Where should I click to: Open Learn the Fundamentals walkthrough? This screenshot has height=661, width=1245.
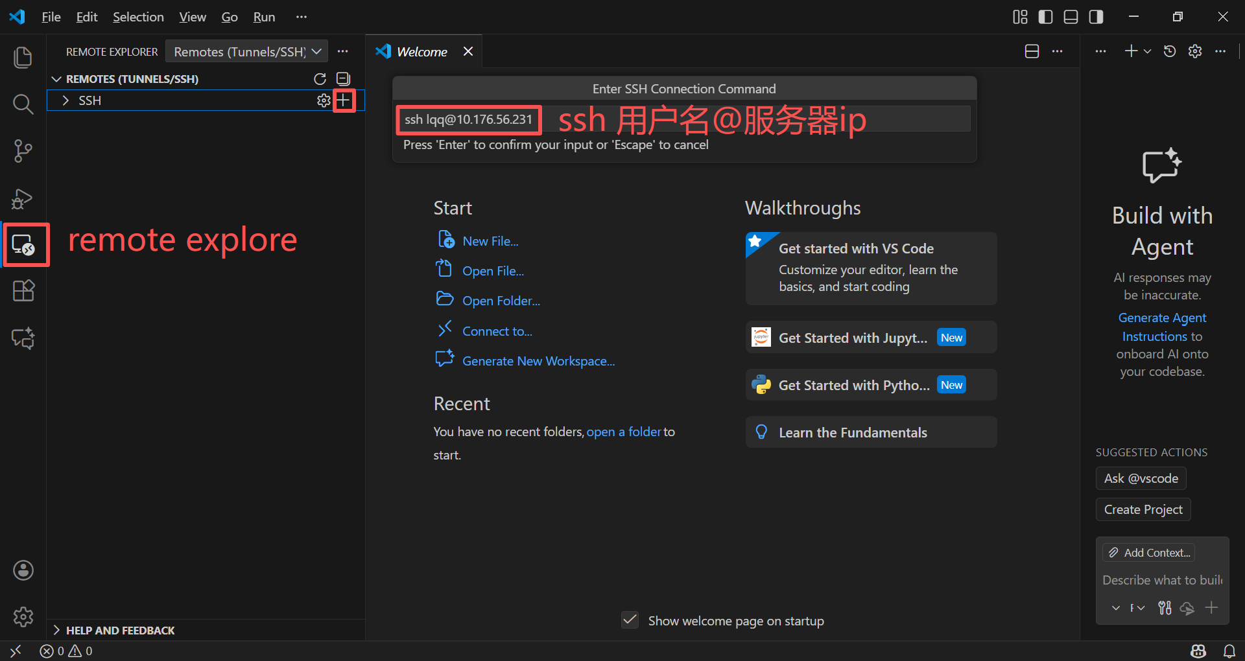(x=871, y=432)
